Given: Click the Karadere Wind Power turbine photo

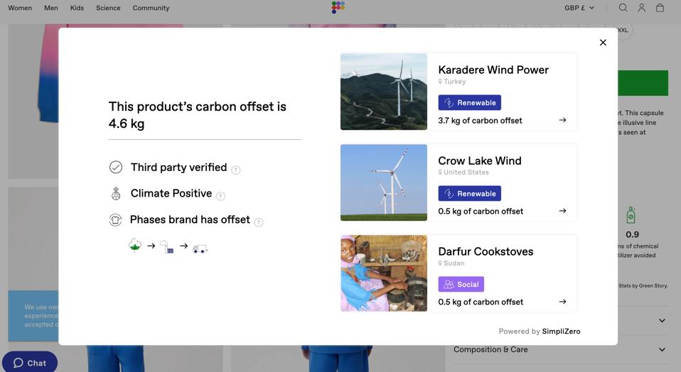Looking at the screenshot, I should point(384,92).
